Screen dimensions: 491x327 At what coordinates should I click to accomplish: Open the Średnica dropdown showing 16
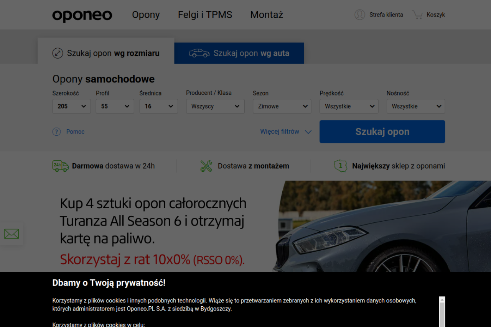pos(158,106)
